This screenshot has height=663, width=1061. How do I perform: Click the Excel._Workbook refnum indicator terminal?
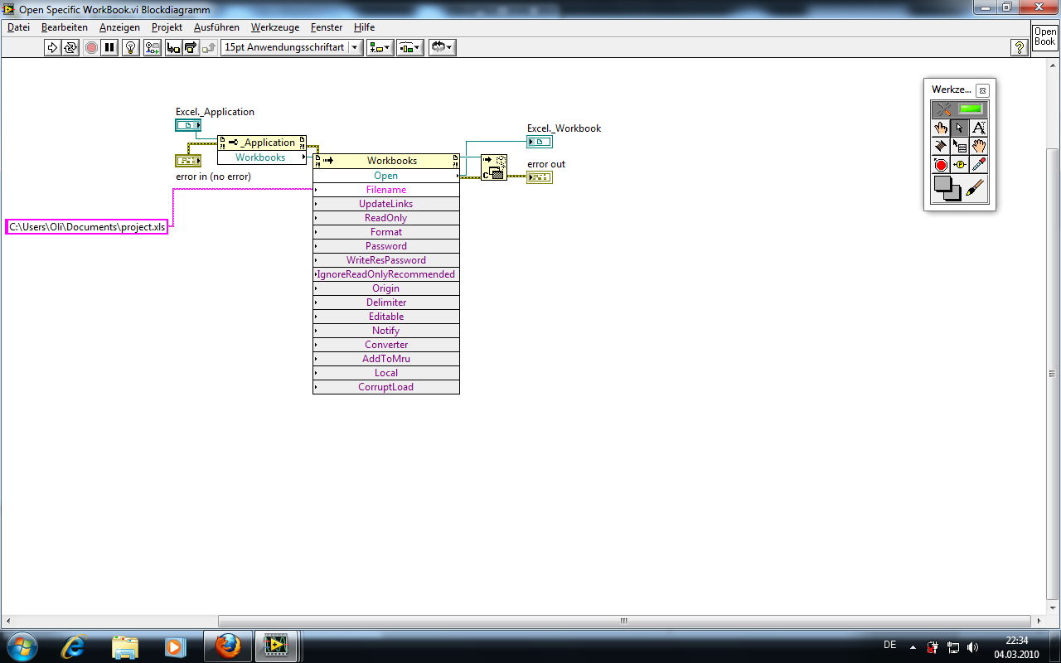(x=540, y=142)
